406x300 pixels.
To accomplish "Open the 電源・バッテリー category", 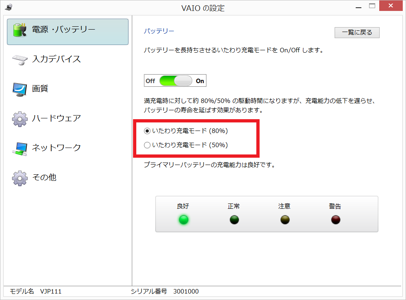I will (x=68, y=32).
